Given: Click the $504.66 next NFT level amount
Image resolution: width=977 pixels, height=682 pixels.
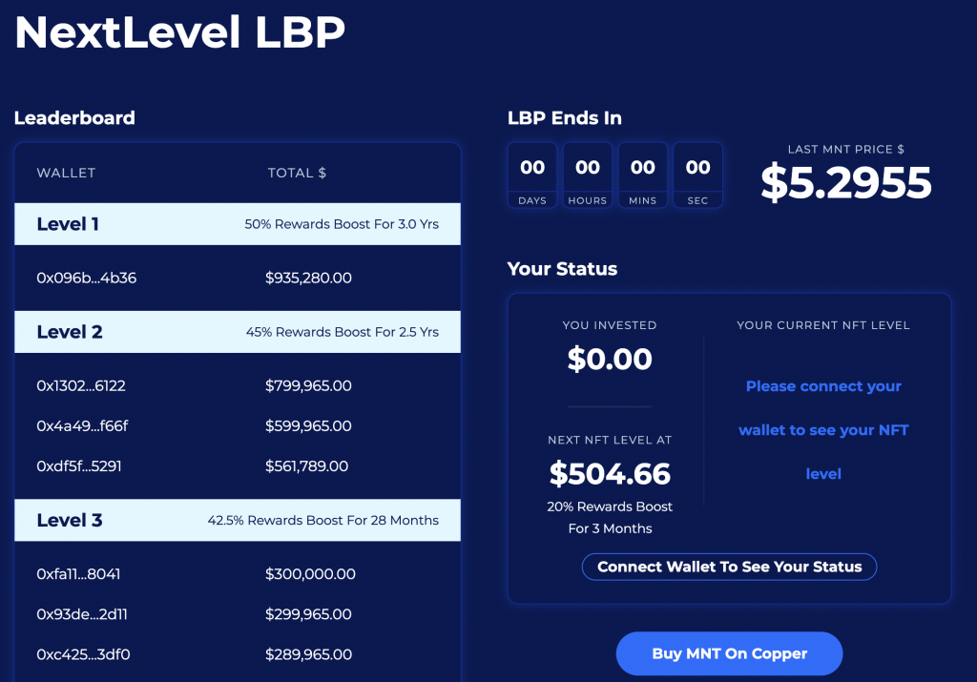Looking at the screenshot, I should [610, 473].
